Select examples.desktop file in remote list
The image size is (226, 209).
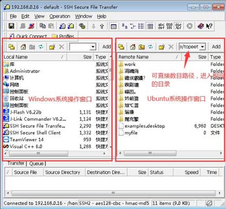coord(144,126)
